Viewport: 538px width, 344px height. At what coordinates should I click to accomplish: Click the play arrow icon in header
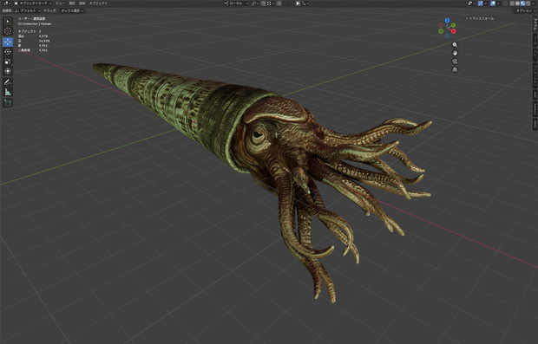pyautogui.click(x=299, y=3)
